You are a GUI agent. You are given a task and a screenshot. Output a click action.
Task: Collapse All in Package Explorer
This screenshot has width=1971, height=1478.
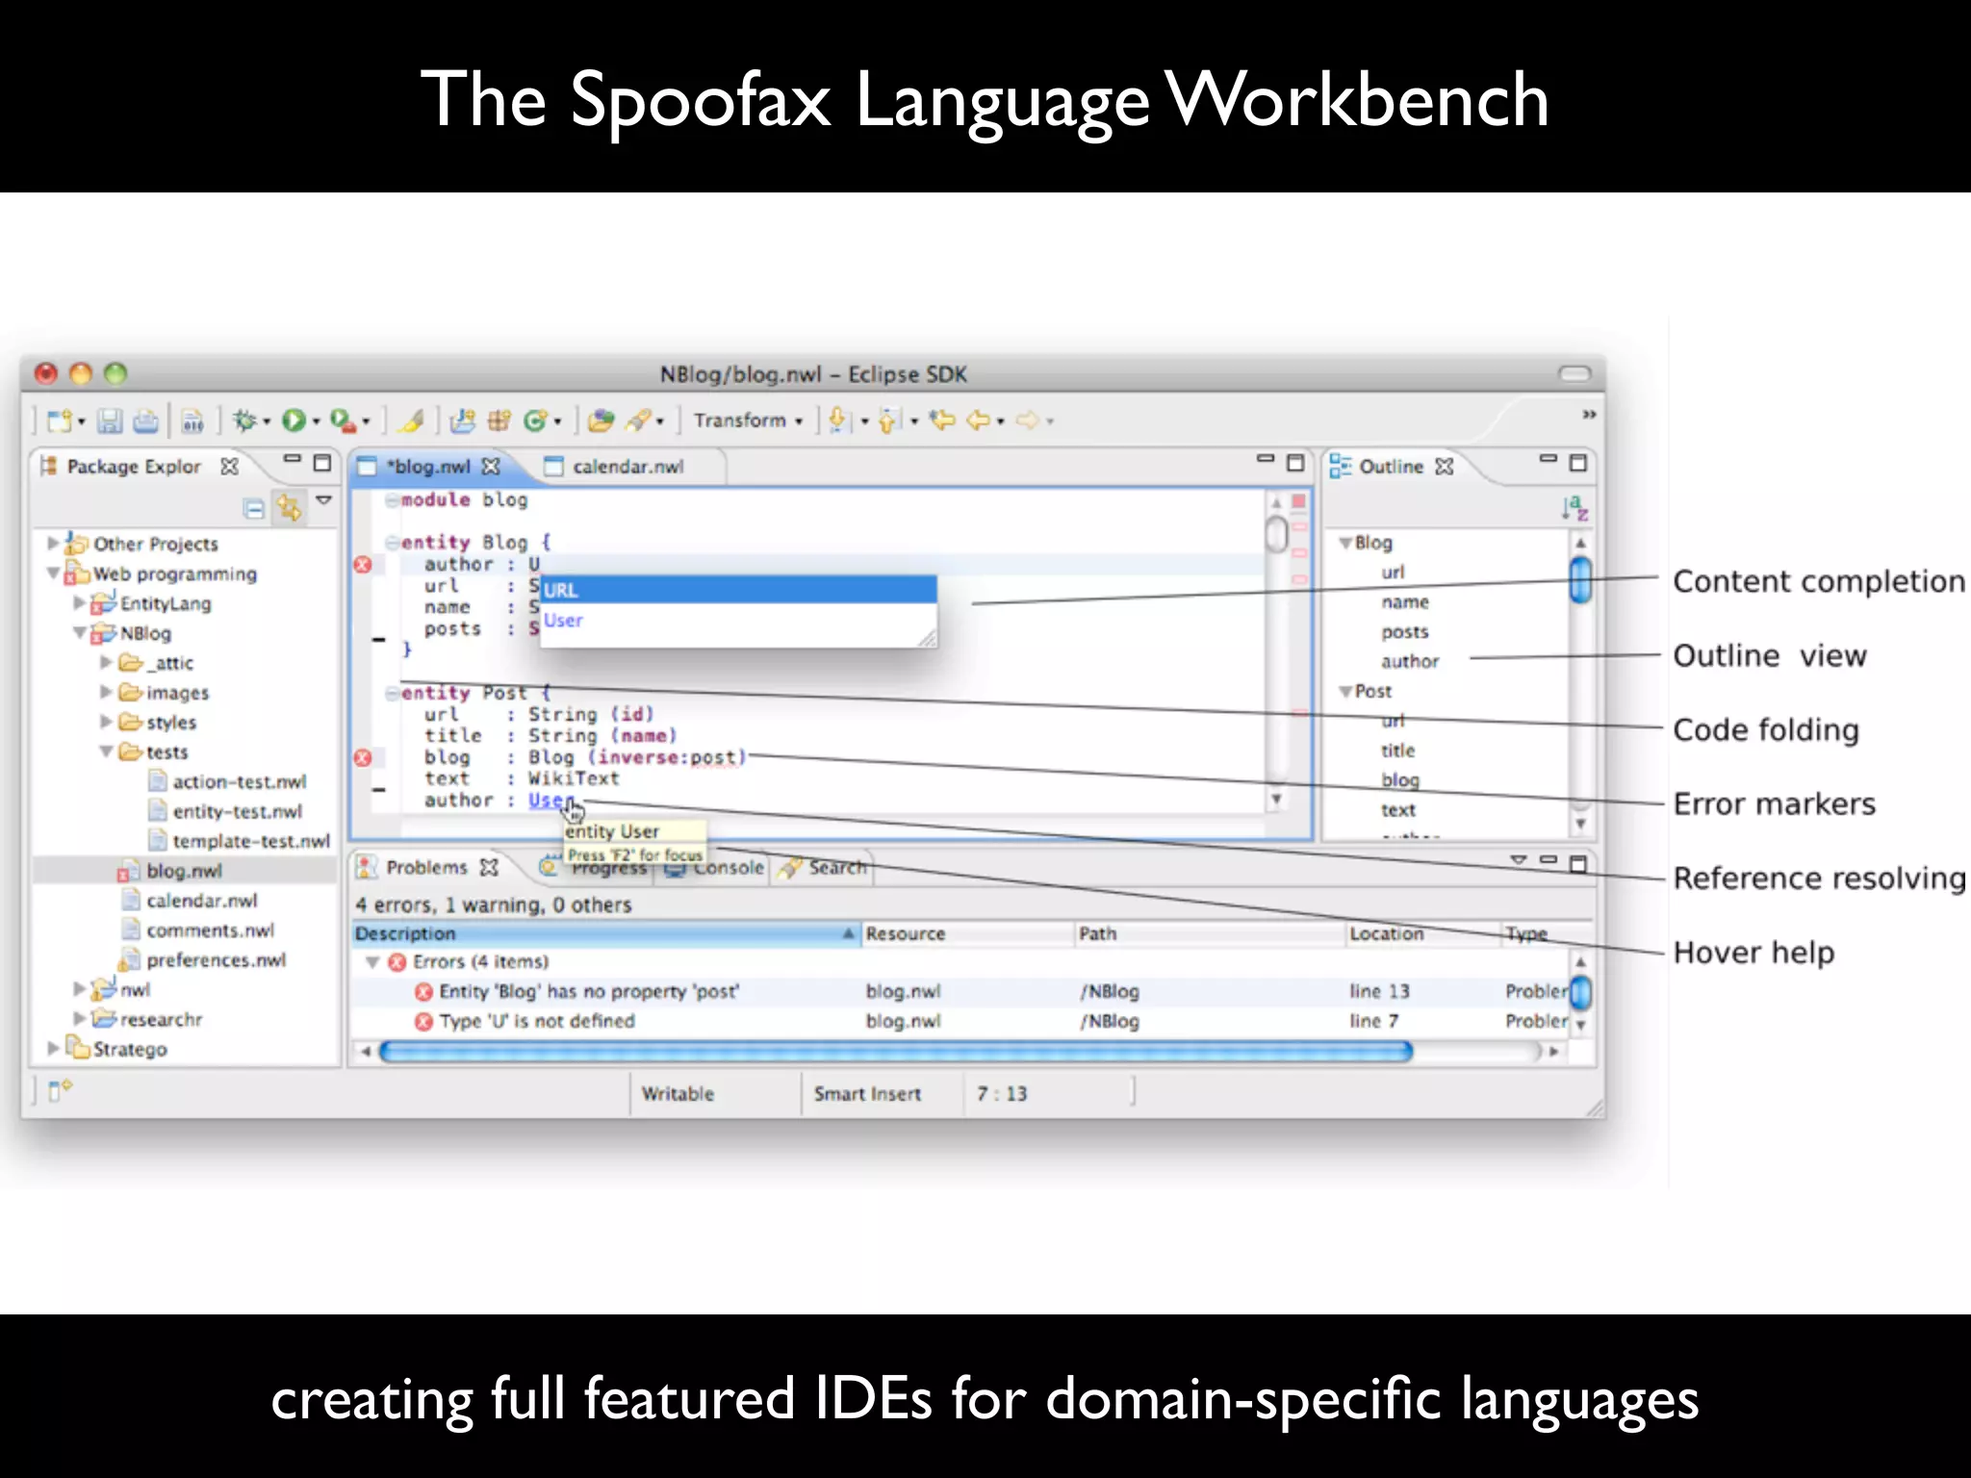253,509
